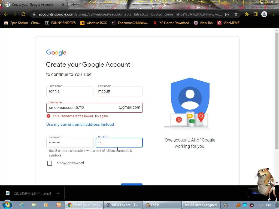Tick the Show password checkbox
Image resolution: width=279 pixels, height=209 pixels.
pyautogui.click(x=50, y=163)
